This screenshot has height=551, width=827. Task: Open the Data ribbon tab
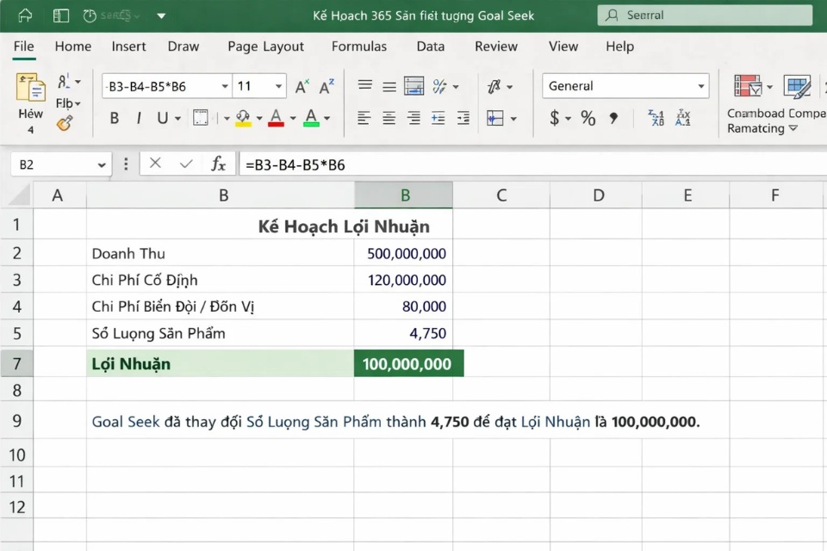430,46
